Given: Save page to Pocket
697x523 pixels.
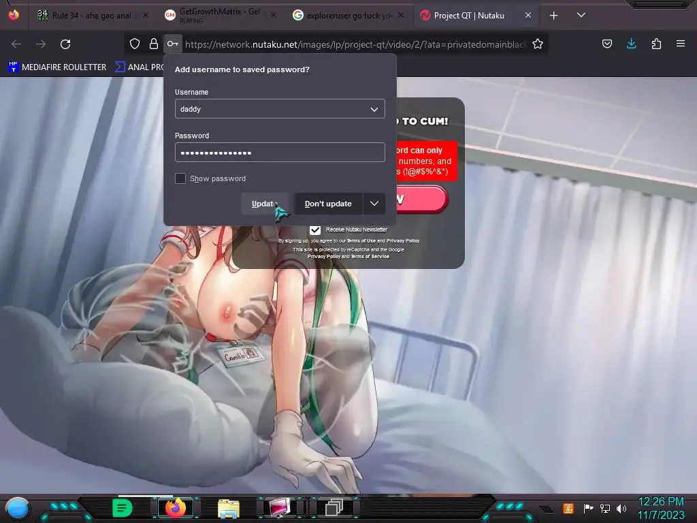Looking at the screenshot, I should [x=606, y=44].
